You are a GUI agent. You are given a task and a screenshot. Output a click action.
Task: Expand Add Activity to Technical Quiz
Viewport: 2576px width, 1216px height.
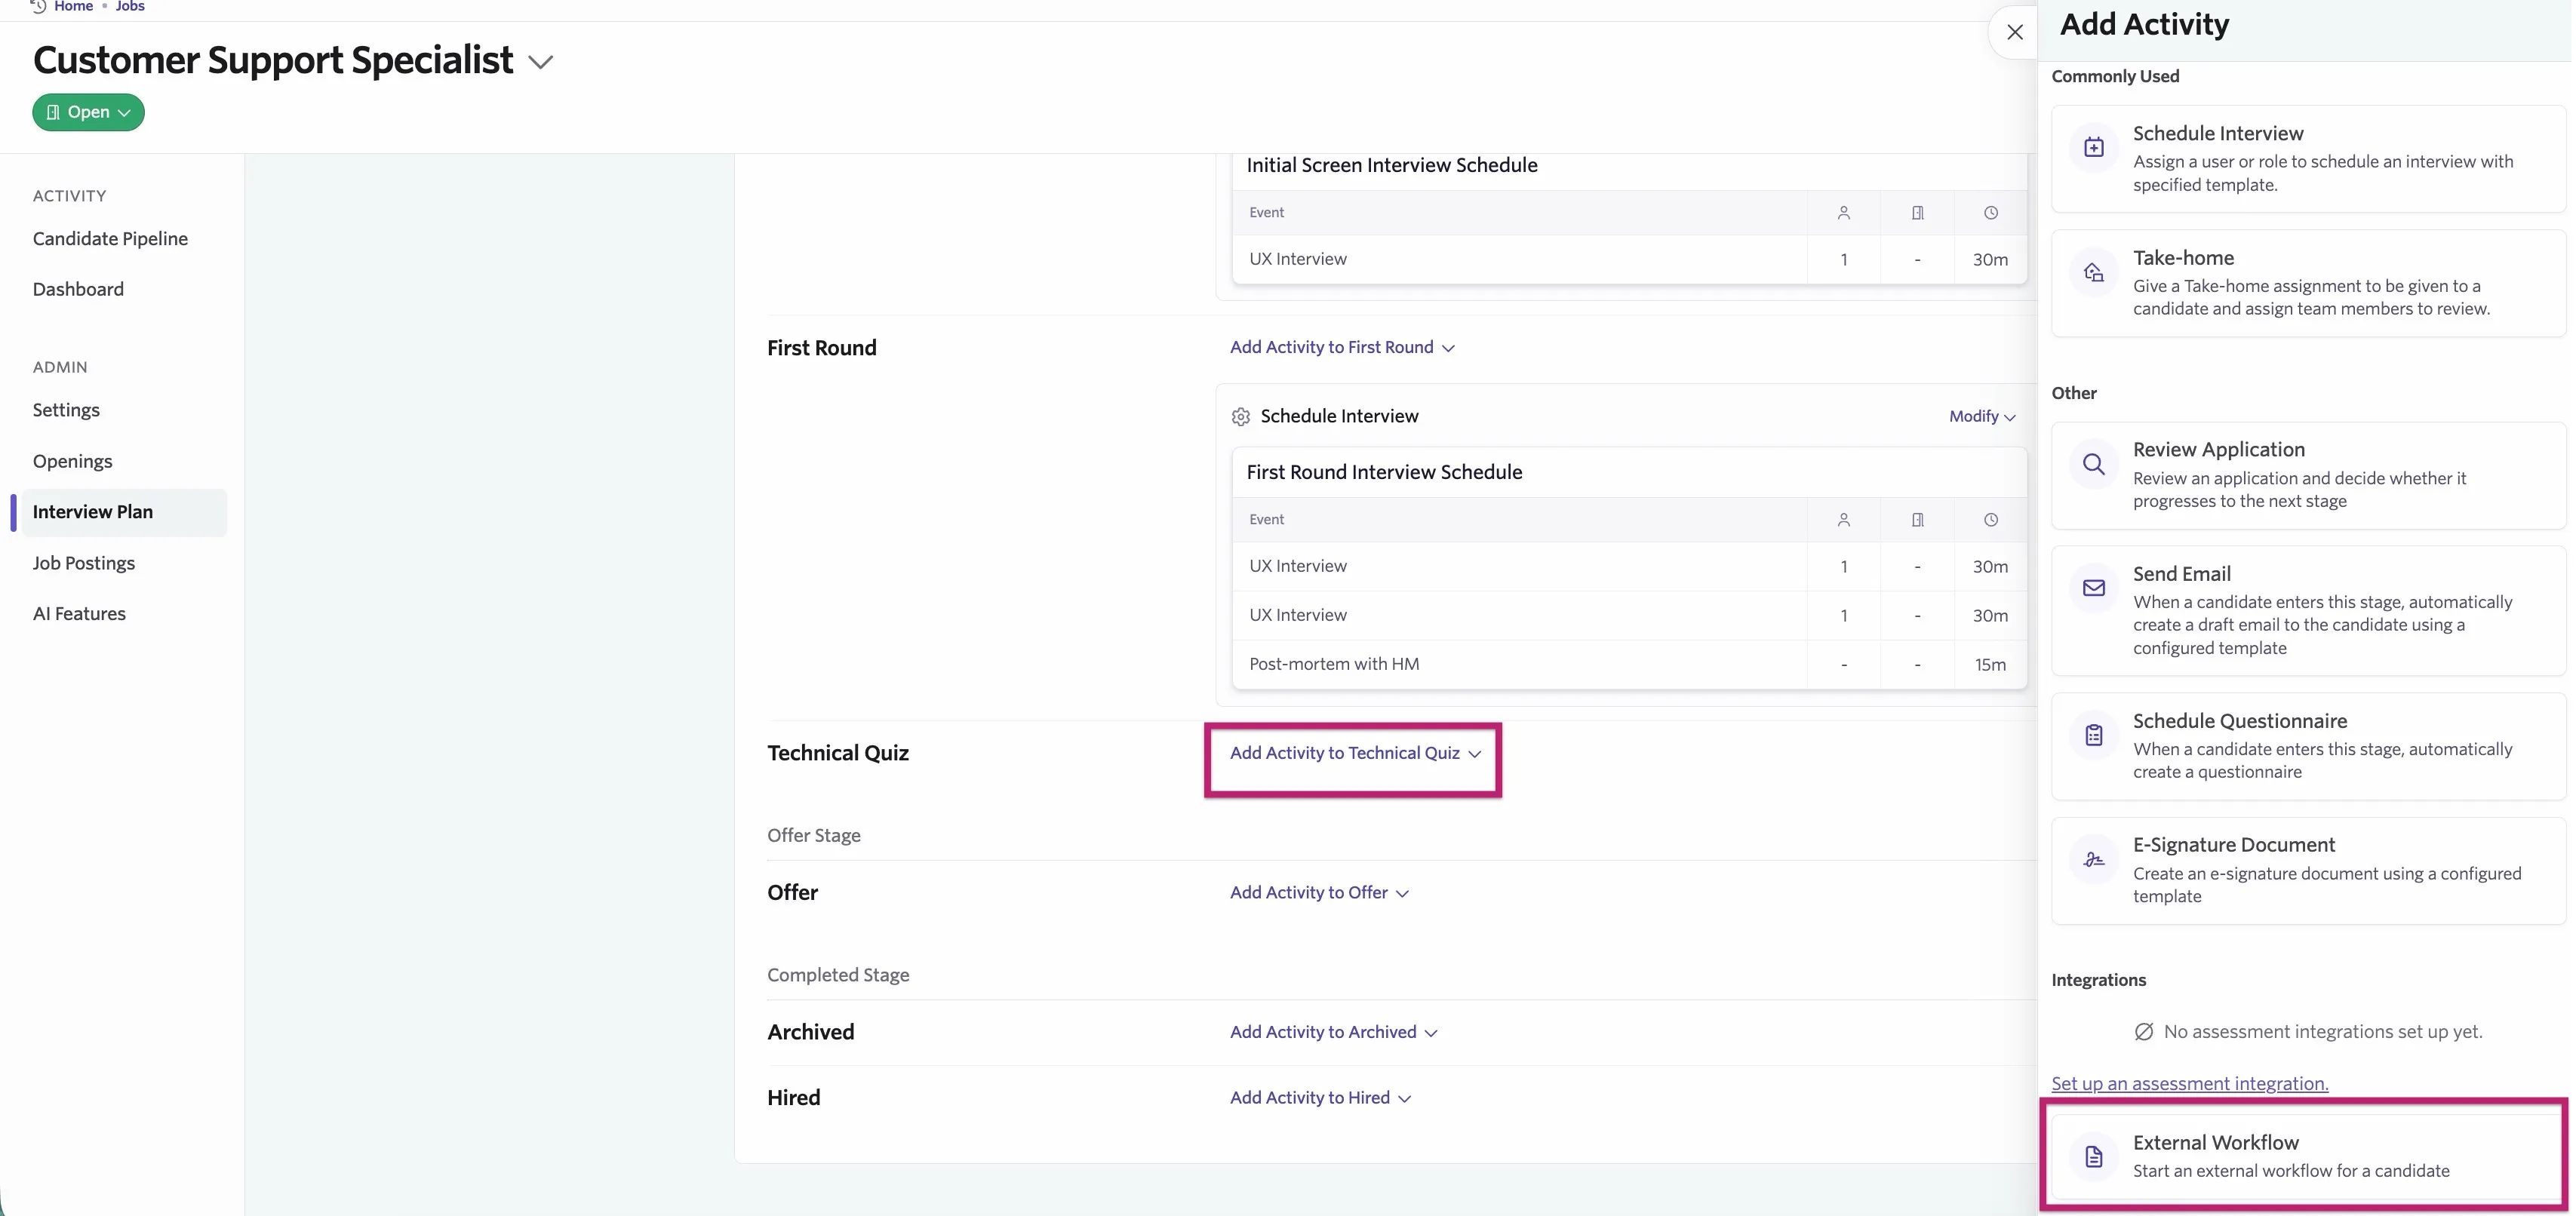(1355, 753)
